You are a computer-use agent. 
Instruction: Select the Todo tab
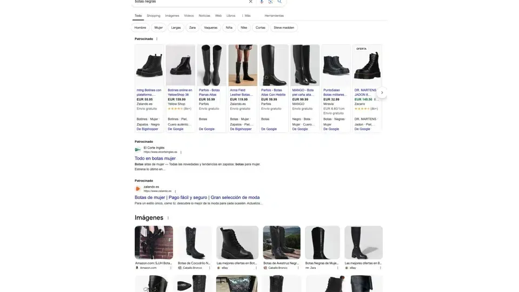click(138, 16)
